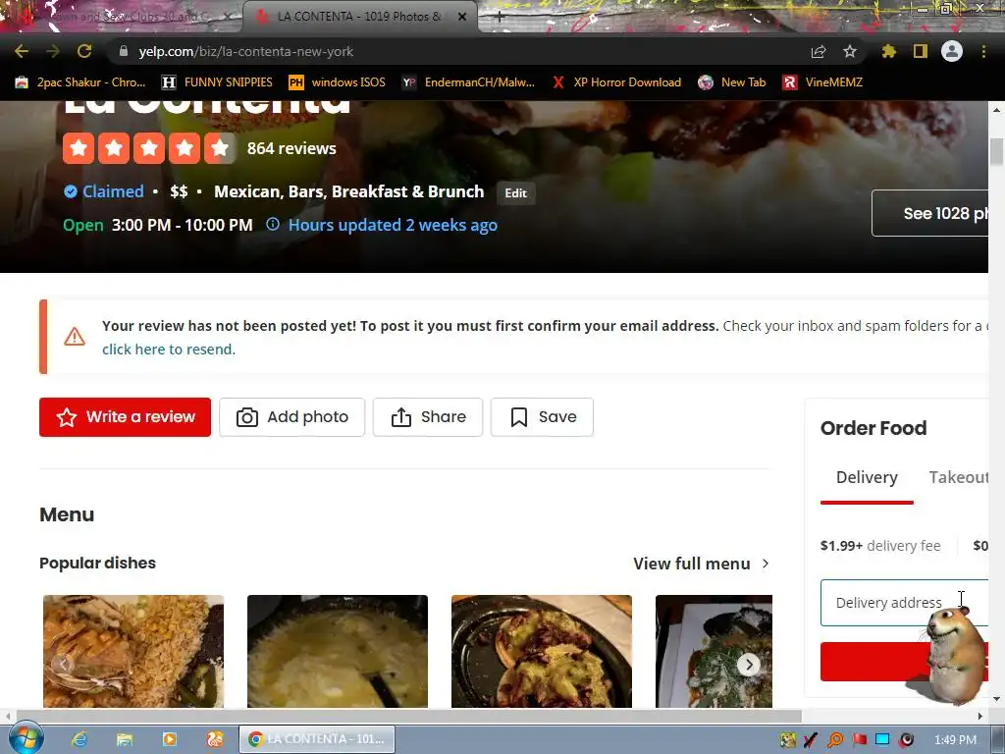Open the windows ISOS bookmark

click(x=338, y=82)
